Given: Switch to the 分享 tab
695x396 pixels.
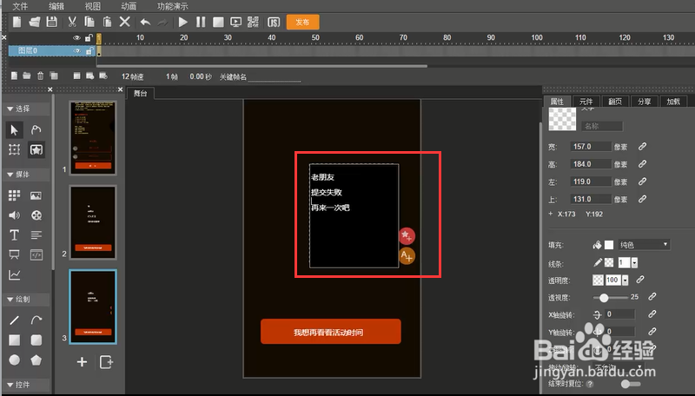Looking at the screenshot, I should [x=644, y=102].
